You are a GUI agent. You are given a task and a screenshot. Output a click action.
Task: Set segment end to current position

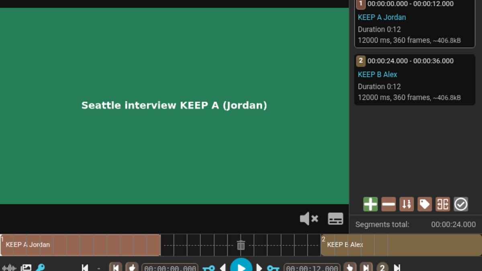(350, 267)
